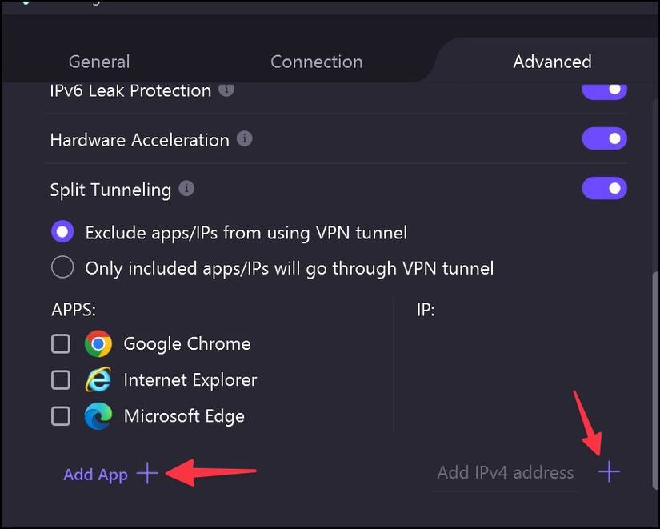This screenshot has width=660, height=529.
Task: Click the Add IPv4 address input field
Action: pyautogui.click(x=505, y=472)
